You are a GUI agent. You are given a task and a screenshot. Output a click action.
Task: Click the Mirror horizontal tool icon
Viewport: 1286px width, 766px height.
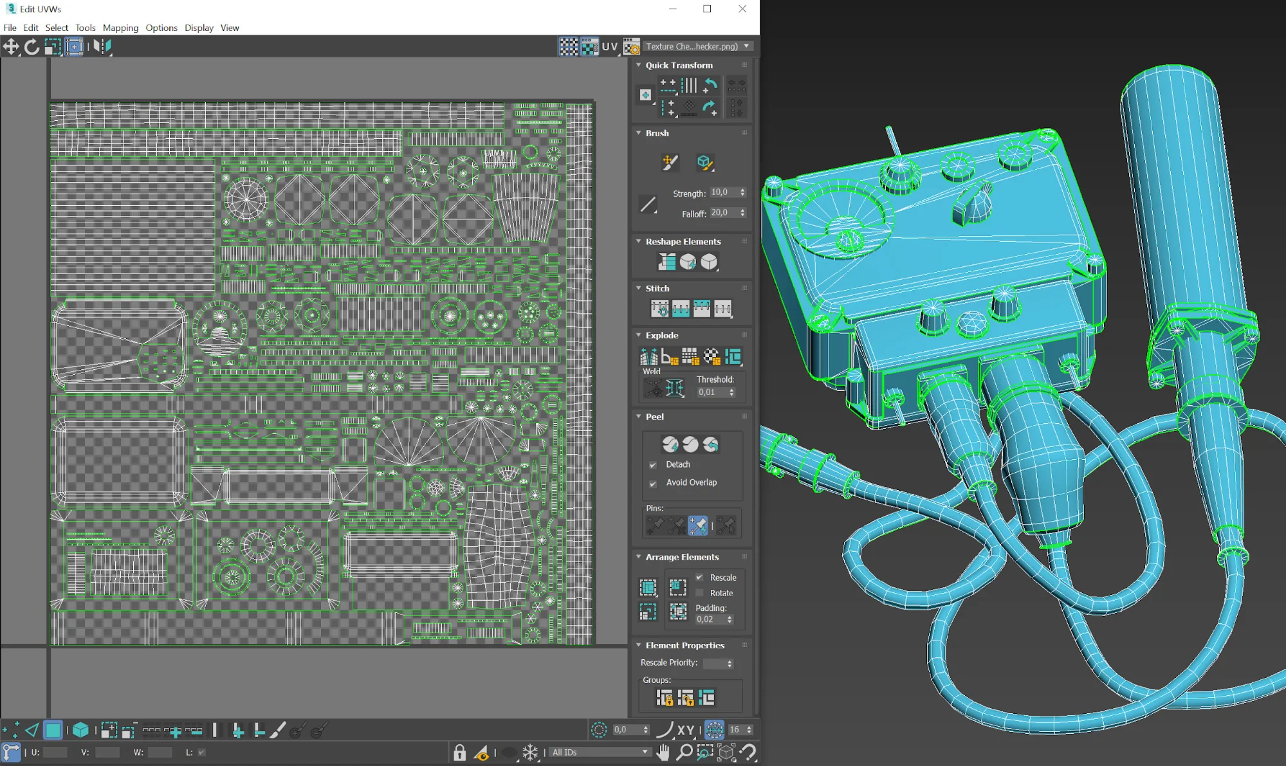(102, 46)
